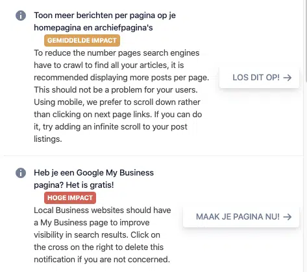Screen dimensions: 307x272
Task: Click the info icon beside 'Heb je een Google My Business'
Action: (21, 173)
